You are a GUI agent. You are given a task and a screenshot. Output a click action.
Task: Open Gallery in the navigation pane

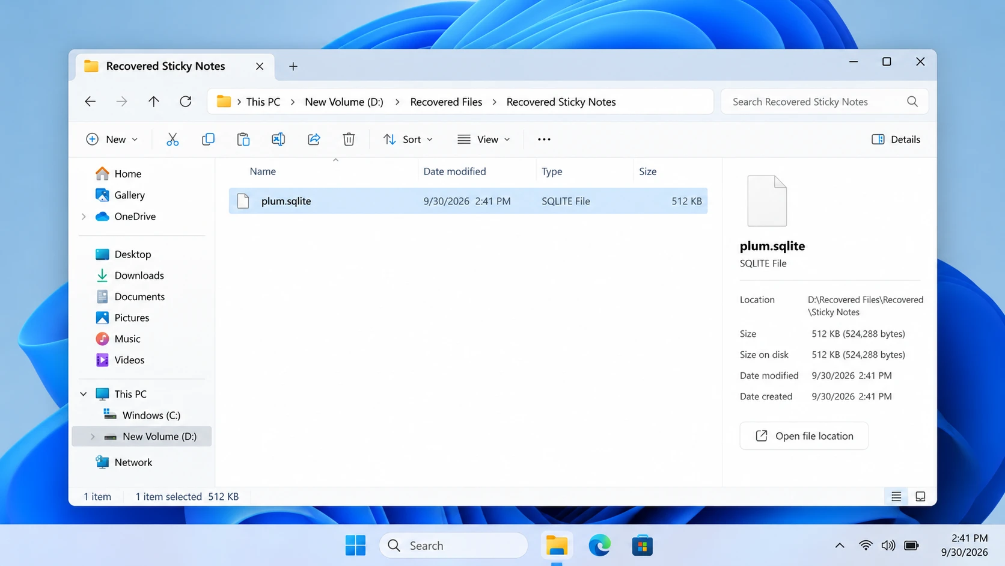129,195
